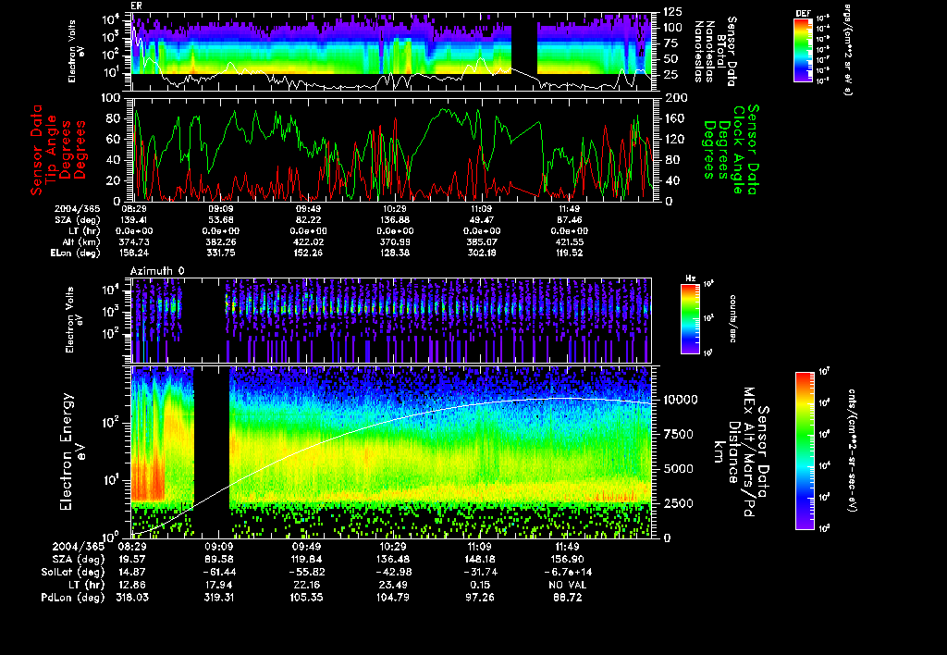Click the ELon value 156.24
947x655 pixels.
tap(135, 253)
